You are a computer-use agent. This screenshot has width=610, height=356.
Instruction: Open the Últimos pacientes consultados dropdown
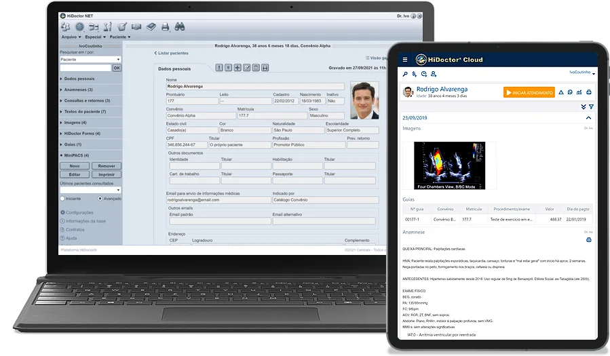coord(91,190)
